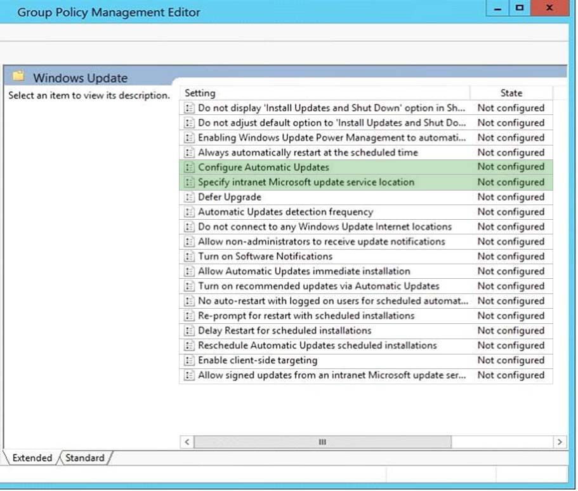Image resolution: width=578 pixels, height=491 pixels.
Task: Click the Windows Update folder icon
Action: [x=18, y=76]
